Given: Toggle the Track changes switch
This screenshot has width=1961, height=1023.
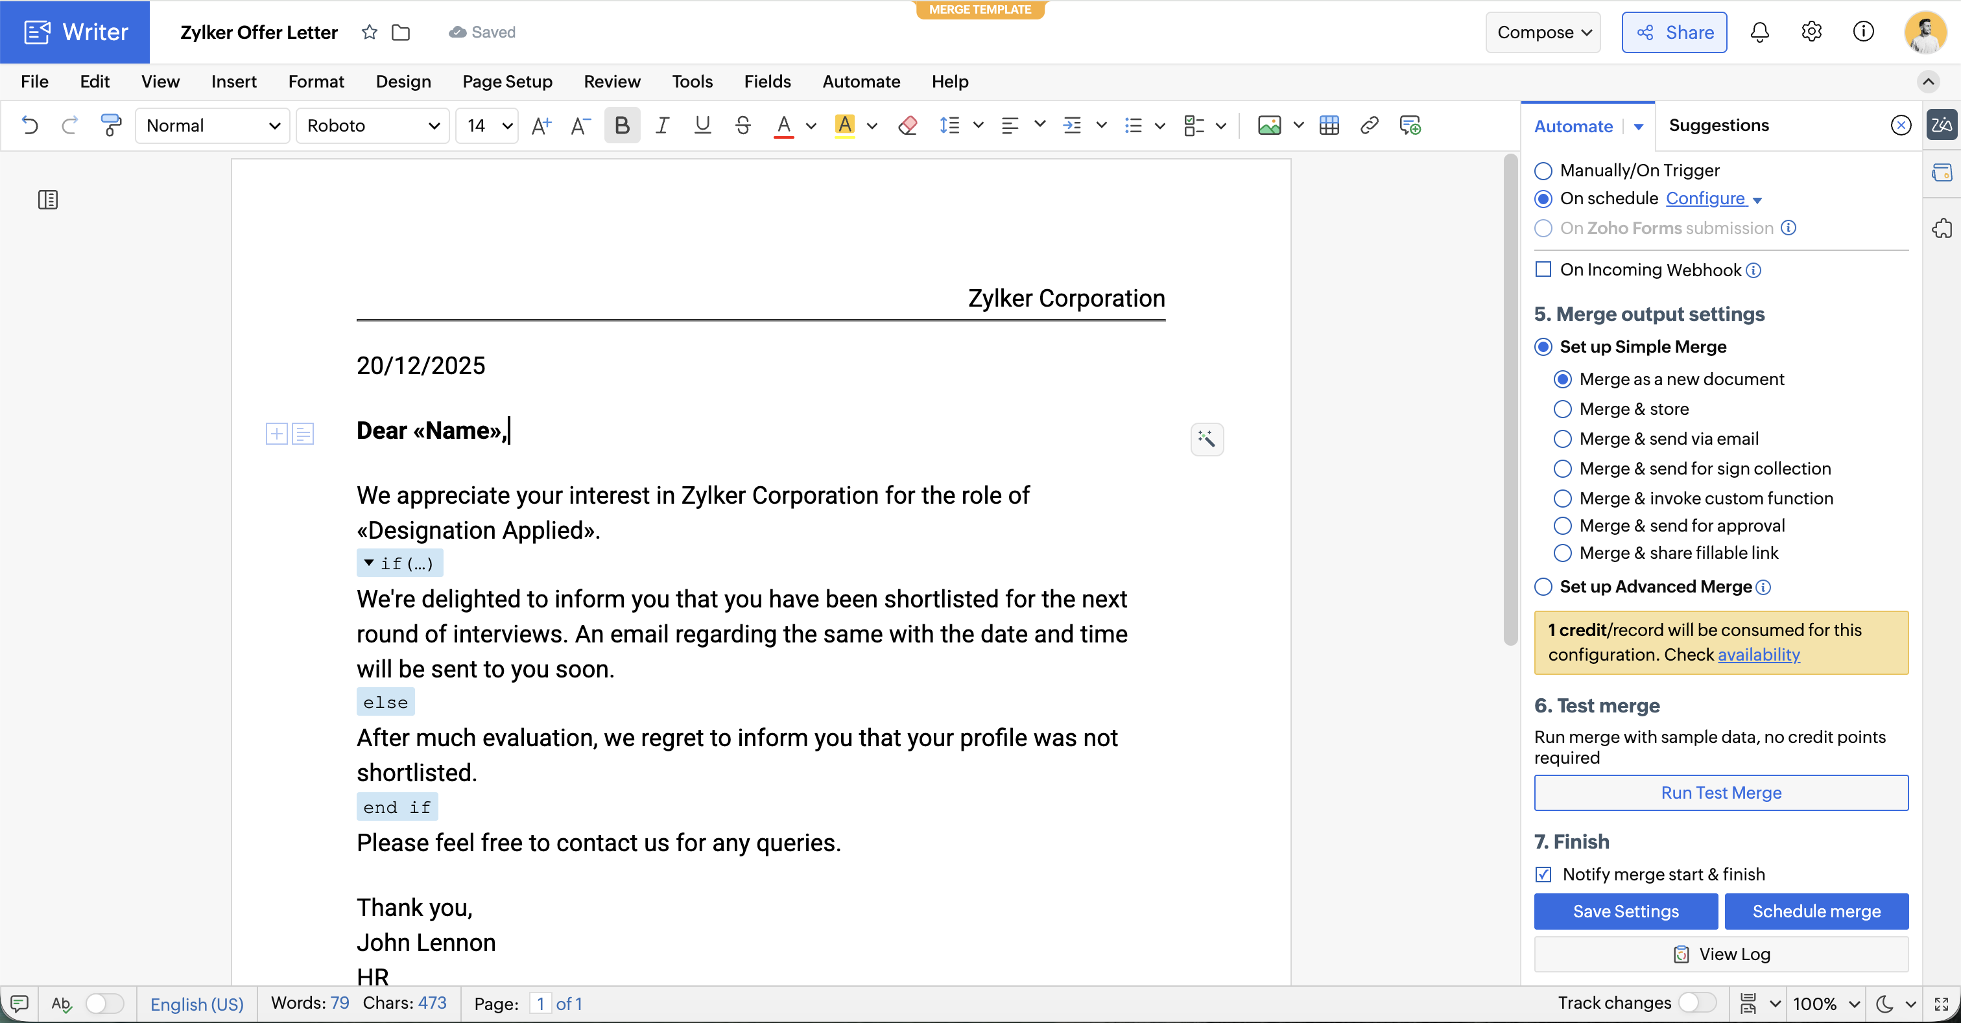Looking at the screenshot, I should click(x=1697, y=1002).
